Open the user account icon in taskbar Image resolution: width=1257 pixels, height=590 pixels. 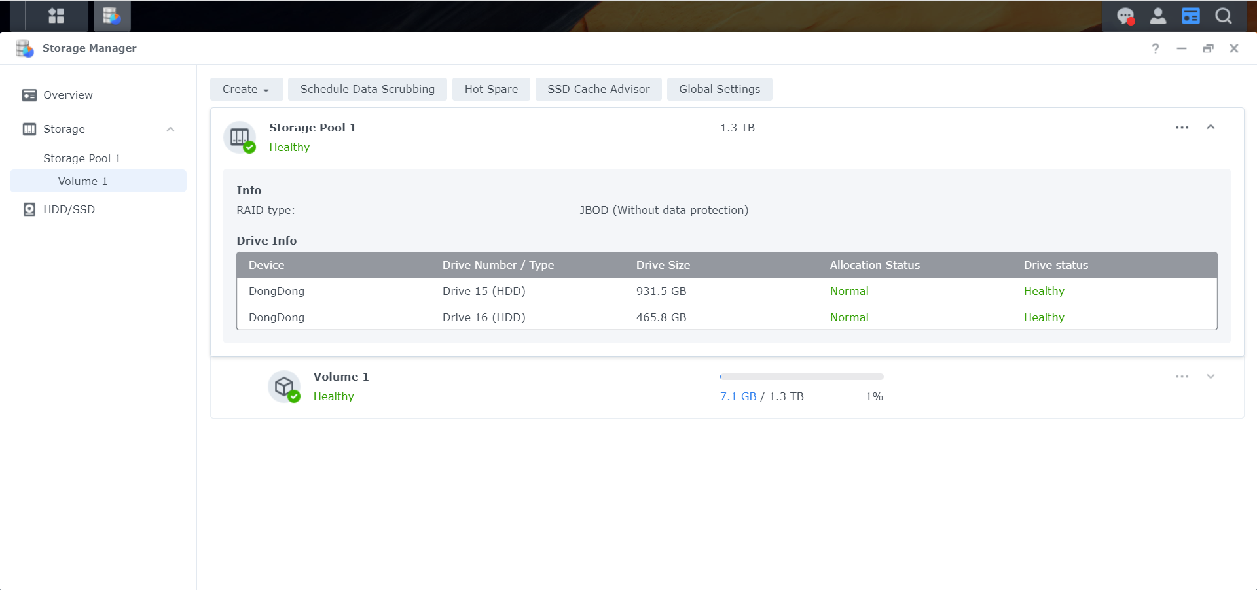(x=1157, y=16)
